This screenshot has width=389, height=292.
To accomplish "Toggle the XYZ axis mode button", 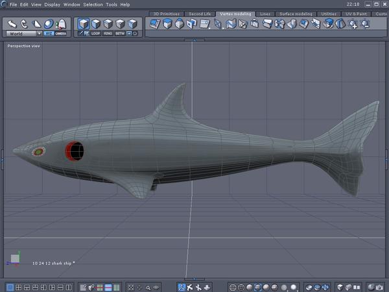I will pos(49,33).
